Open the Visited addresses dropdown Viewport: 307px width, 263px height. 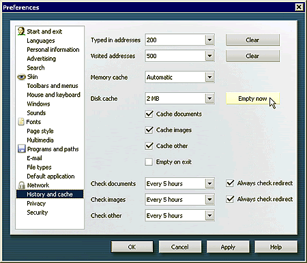pos(209,56)
